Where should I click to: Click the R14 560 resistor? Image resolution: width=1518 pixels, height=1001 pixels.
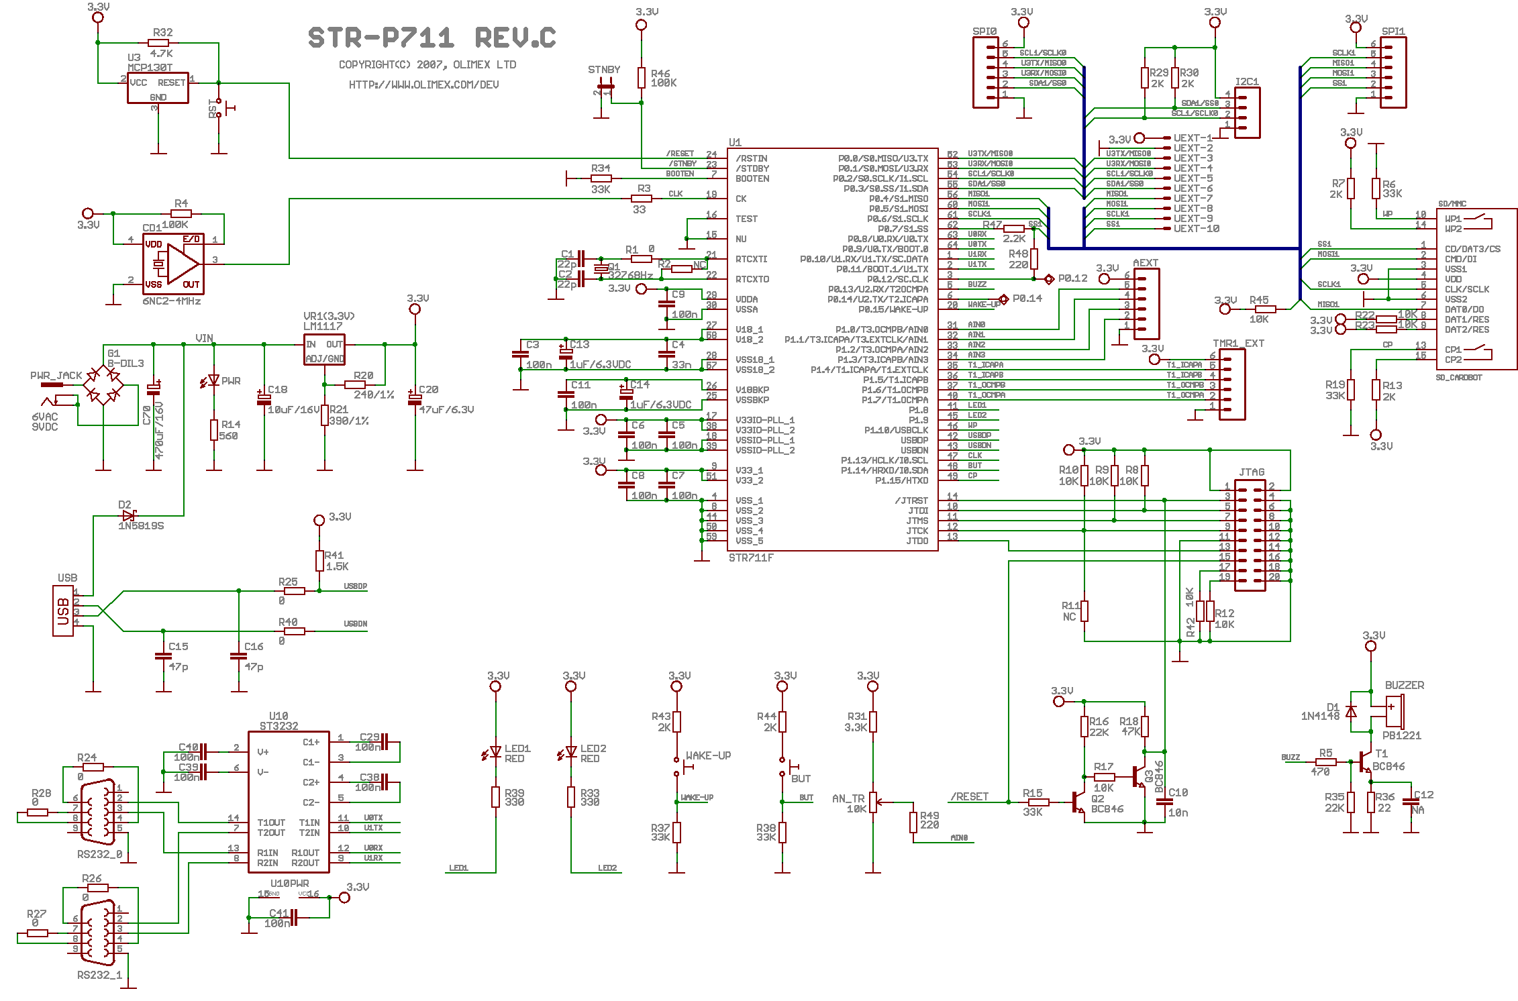coord(214,430)
